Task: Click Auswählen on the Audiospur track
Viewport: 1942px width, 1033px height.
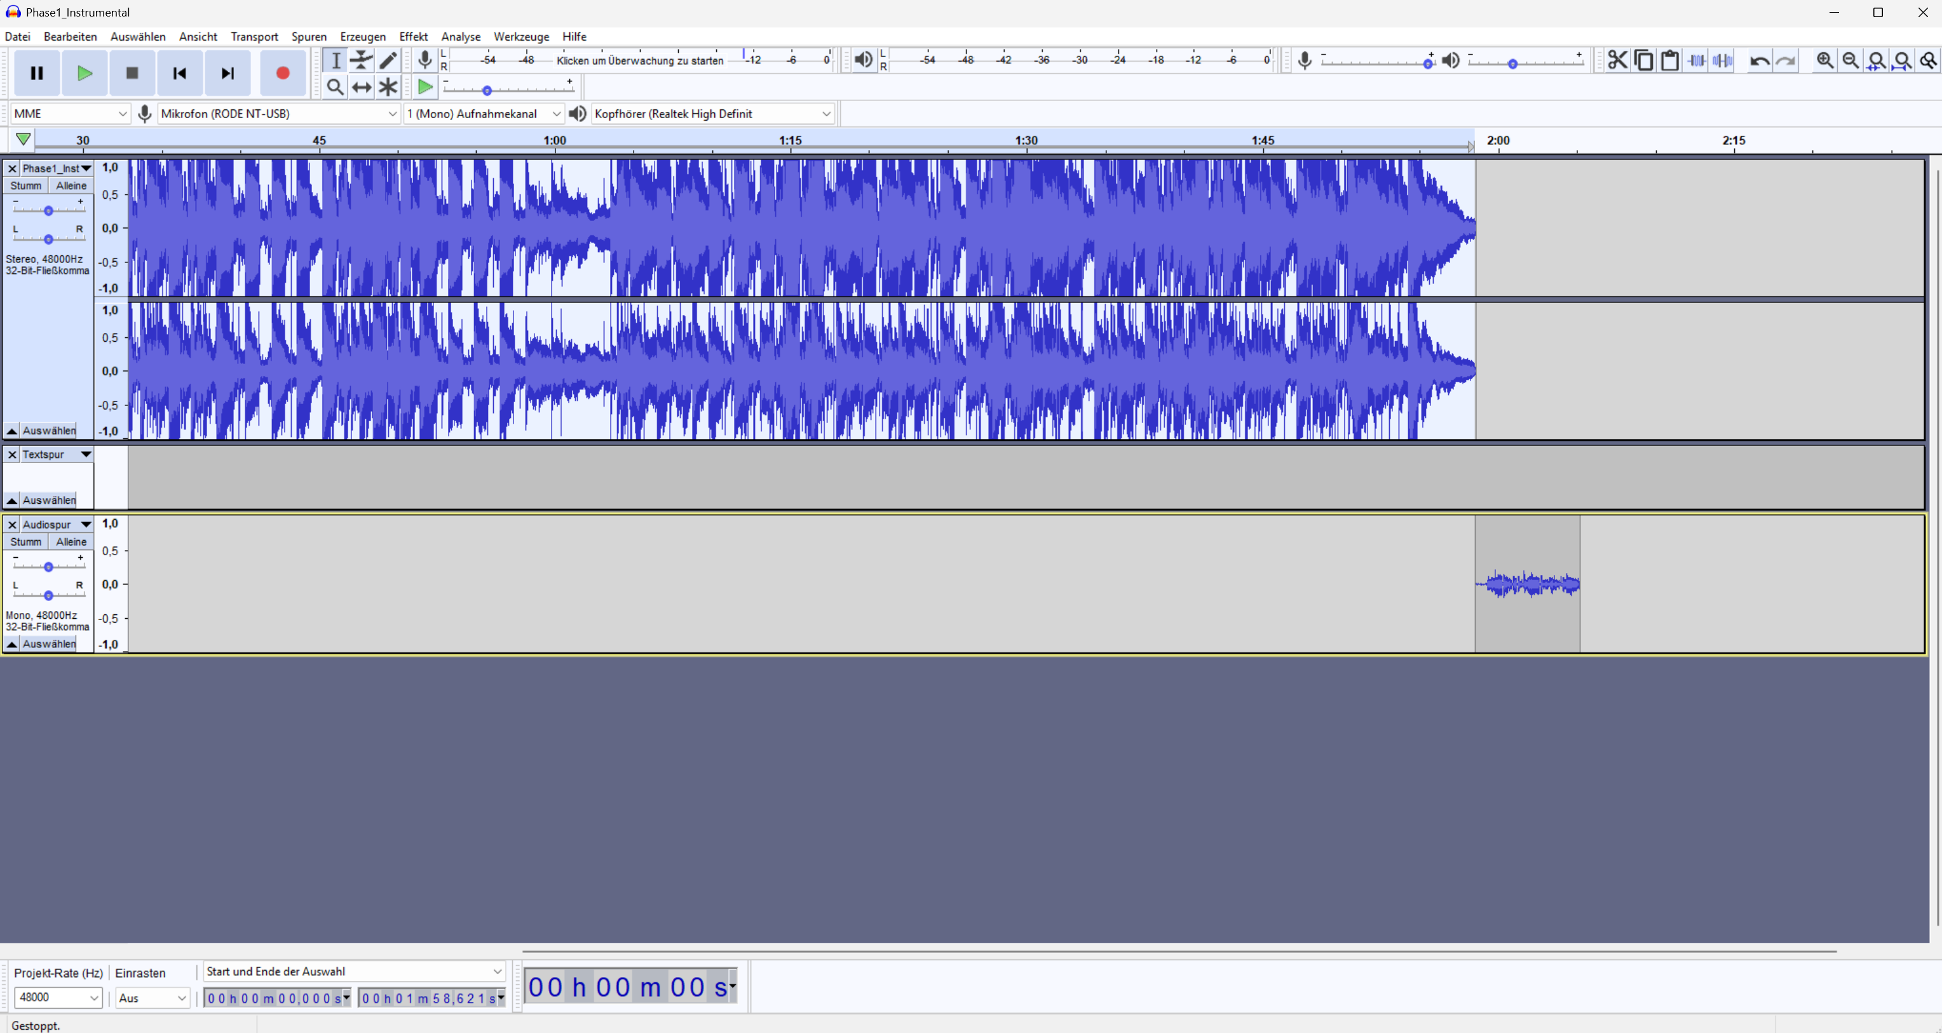Action: click(48, 643)
